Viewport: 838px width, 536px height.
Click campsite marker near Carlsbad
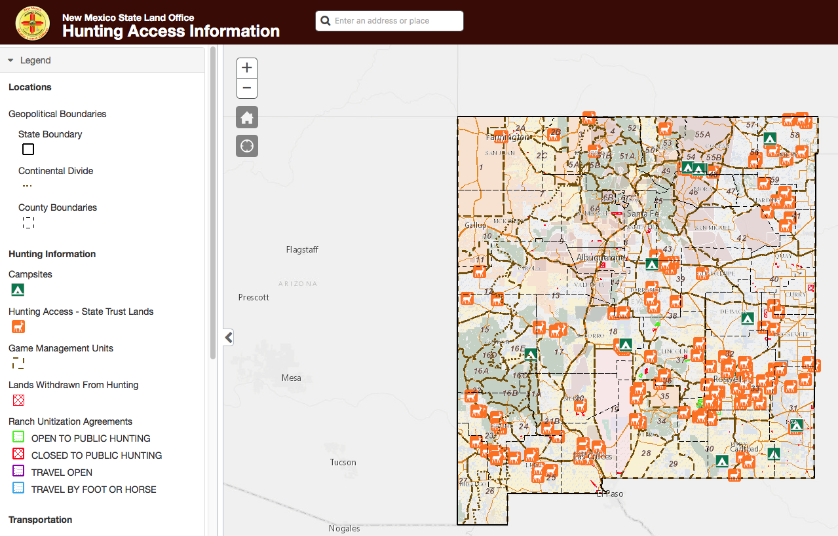(x=774, y=453)
